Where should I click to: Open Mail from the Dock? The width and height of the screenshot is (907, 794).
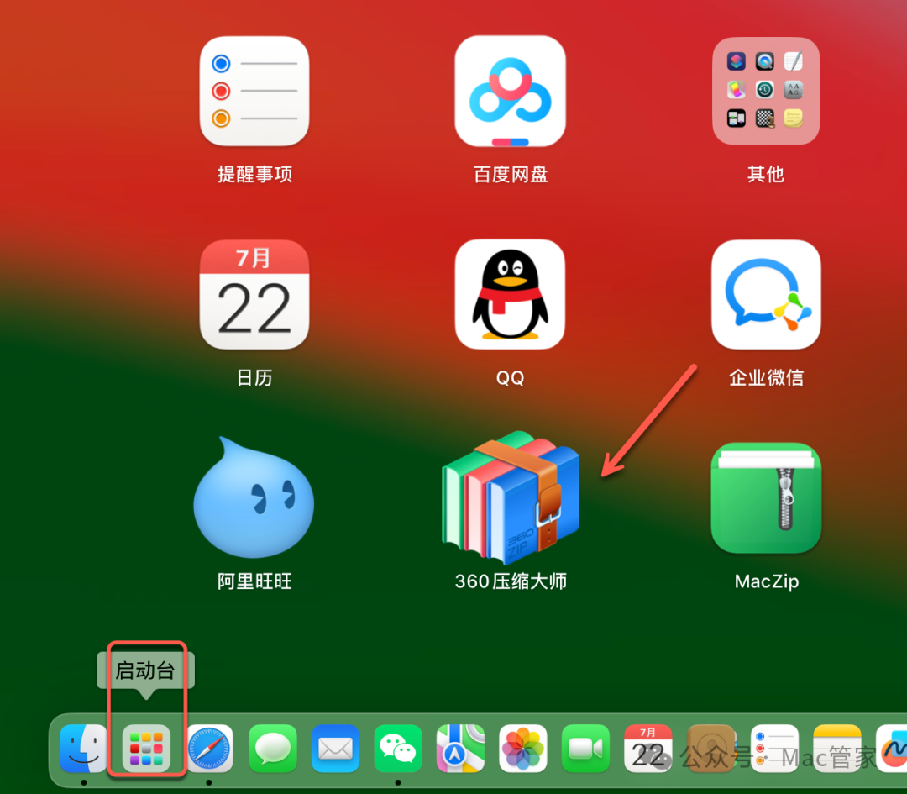pyautogui.click(x=335, y=749)
